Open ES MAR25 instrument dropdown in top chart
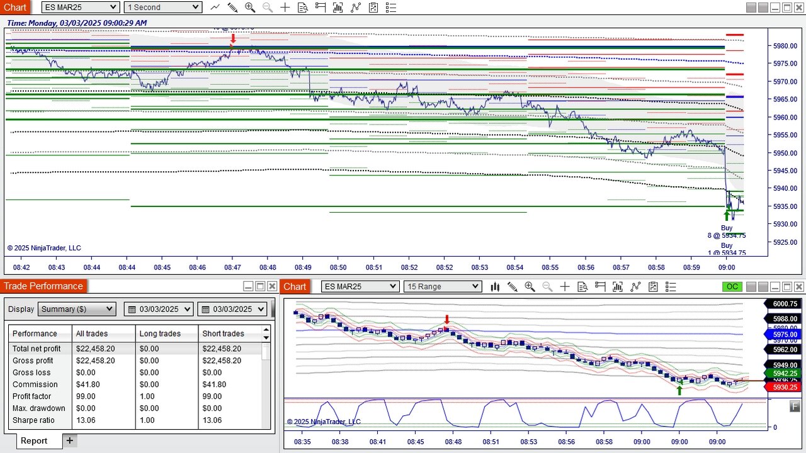The image size is (806, 453). click(x=81, y=8)
